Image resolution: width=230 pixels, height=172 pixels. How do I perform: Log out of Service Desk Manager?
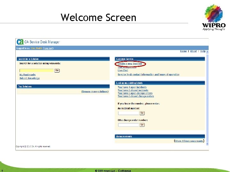[48, 48]
